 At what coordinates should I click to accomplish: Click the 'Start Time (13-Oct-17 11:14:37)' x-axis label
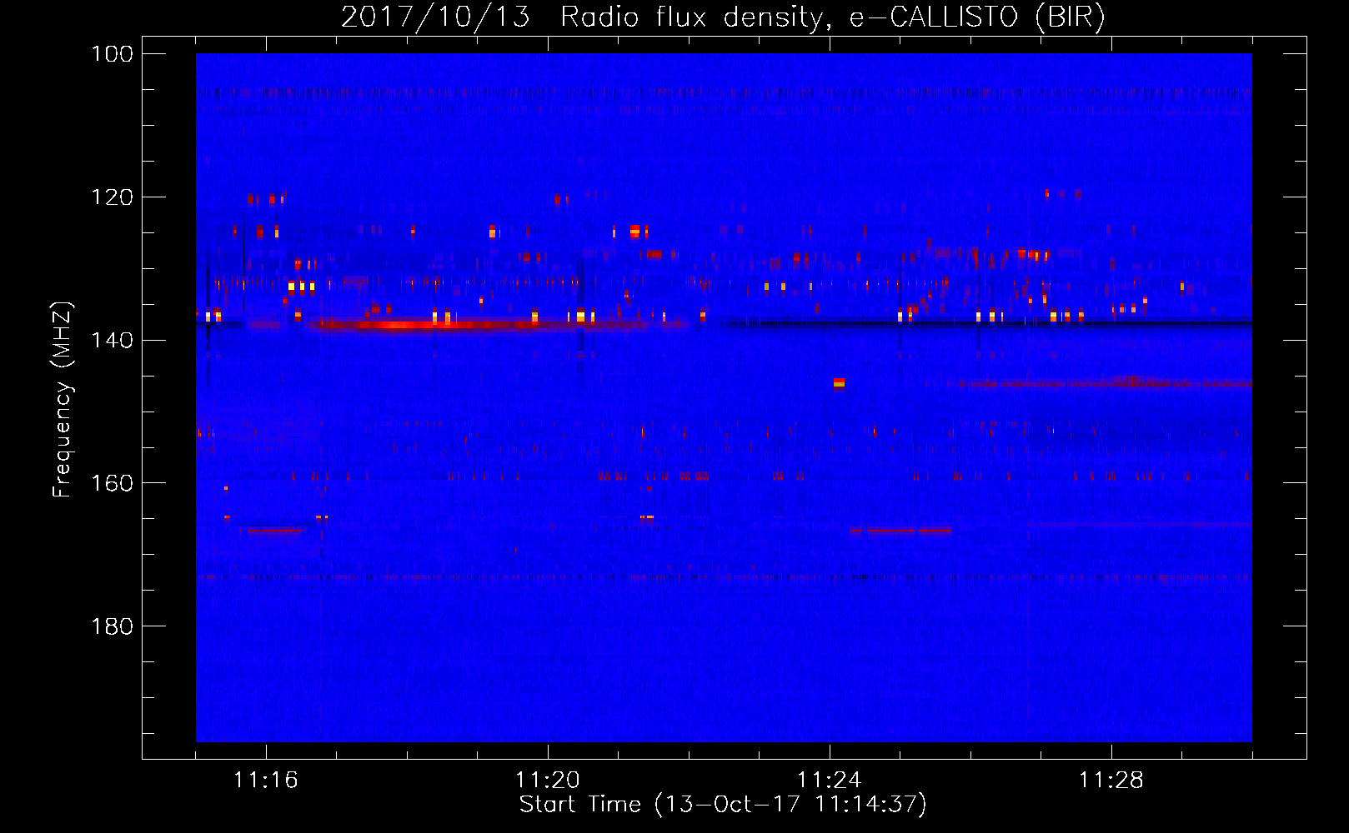[x=723, y=805]
